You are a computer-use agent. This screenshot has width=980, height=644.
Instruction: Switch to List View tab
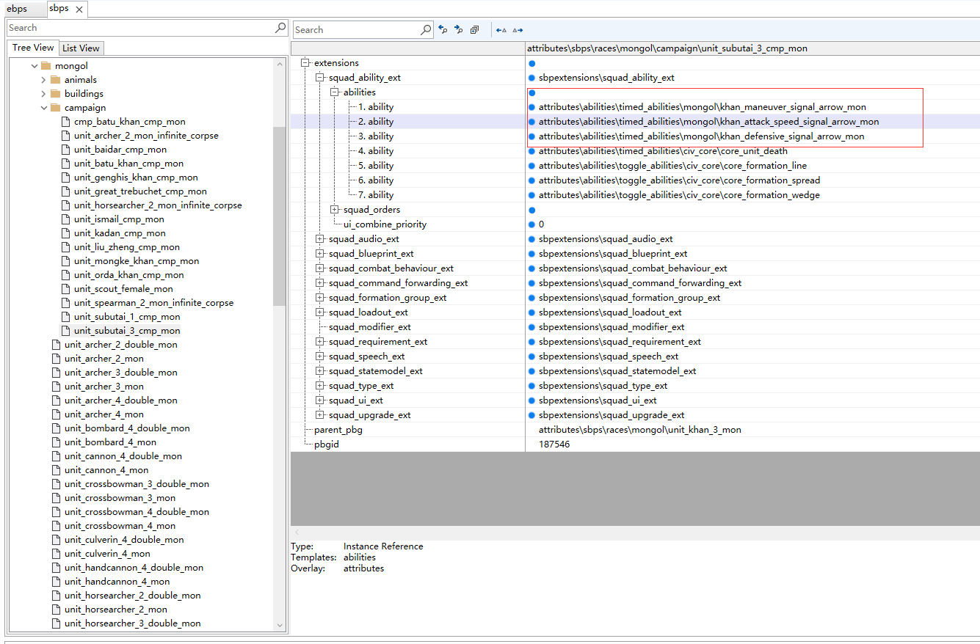81,48
